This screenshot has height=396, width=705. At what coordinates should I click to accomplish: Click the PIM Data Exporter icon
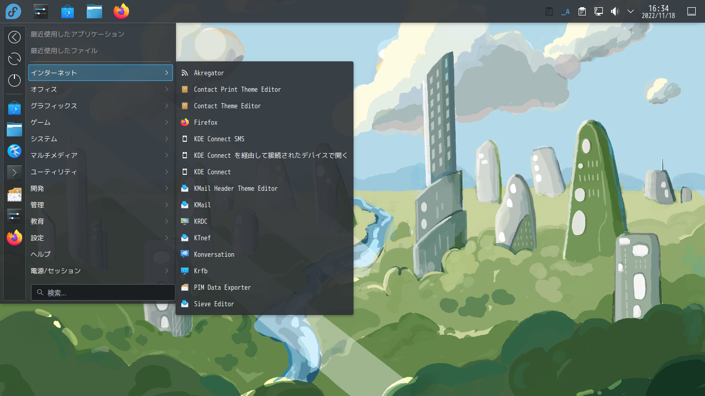coord(185,288)
